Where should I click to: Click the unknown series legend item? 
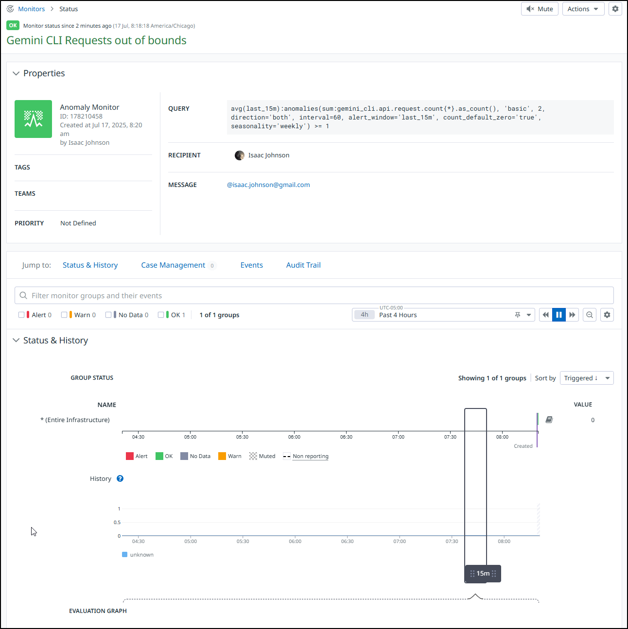[x=138, y=555]
